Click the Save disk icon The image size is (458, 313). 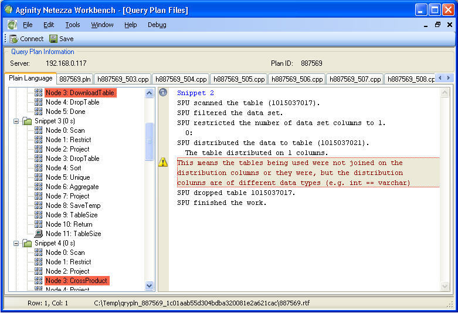coord(53,39)
